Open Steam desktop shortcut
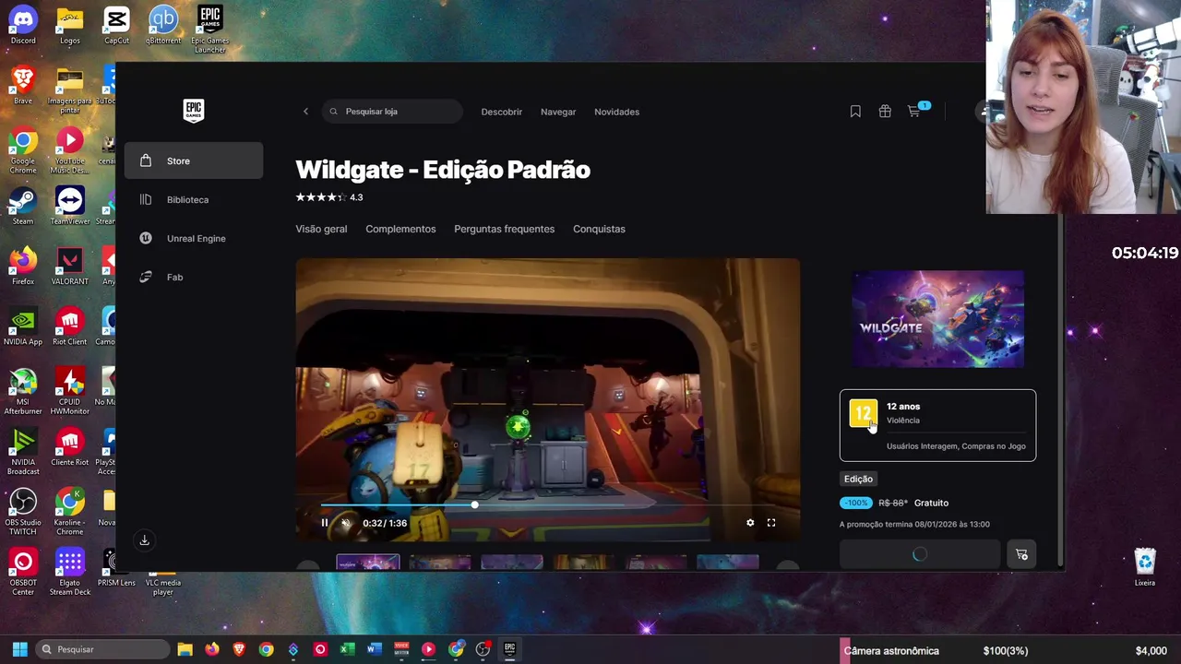 click(23, 206)
